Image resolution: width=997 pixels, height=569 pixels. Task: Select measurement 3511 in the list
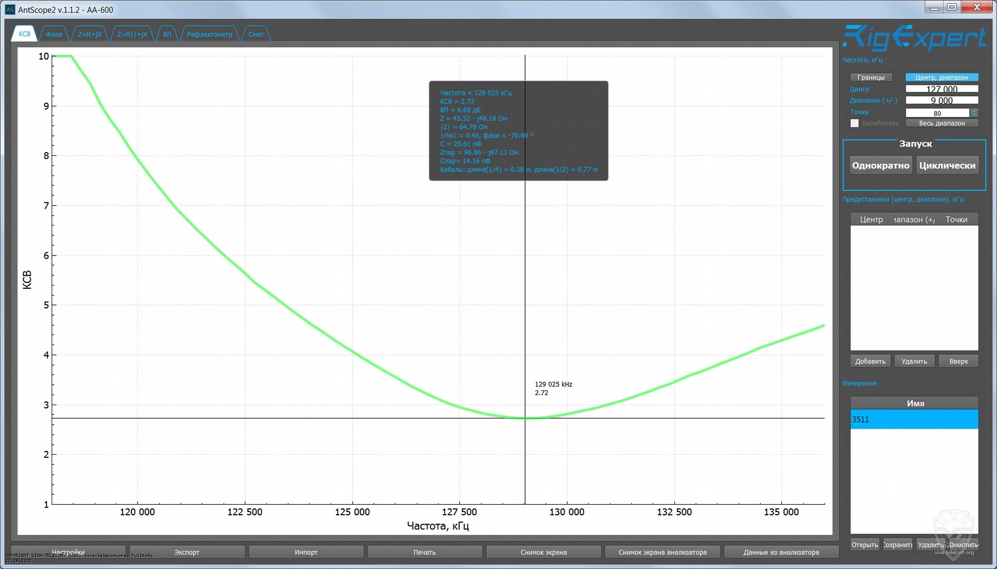tap(914, 419)
